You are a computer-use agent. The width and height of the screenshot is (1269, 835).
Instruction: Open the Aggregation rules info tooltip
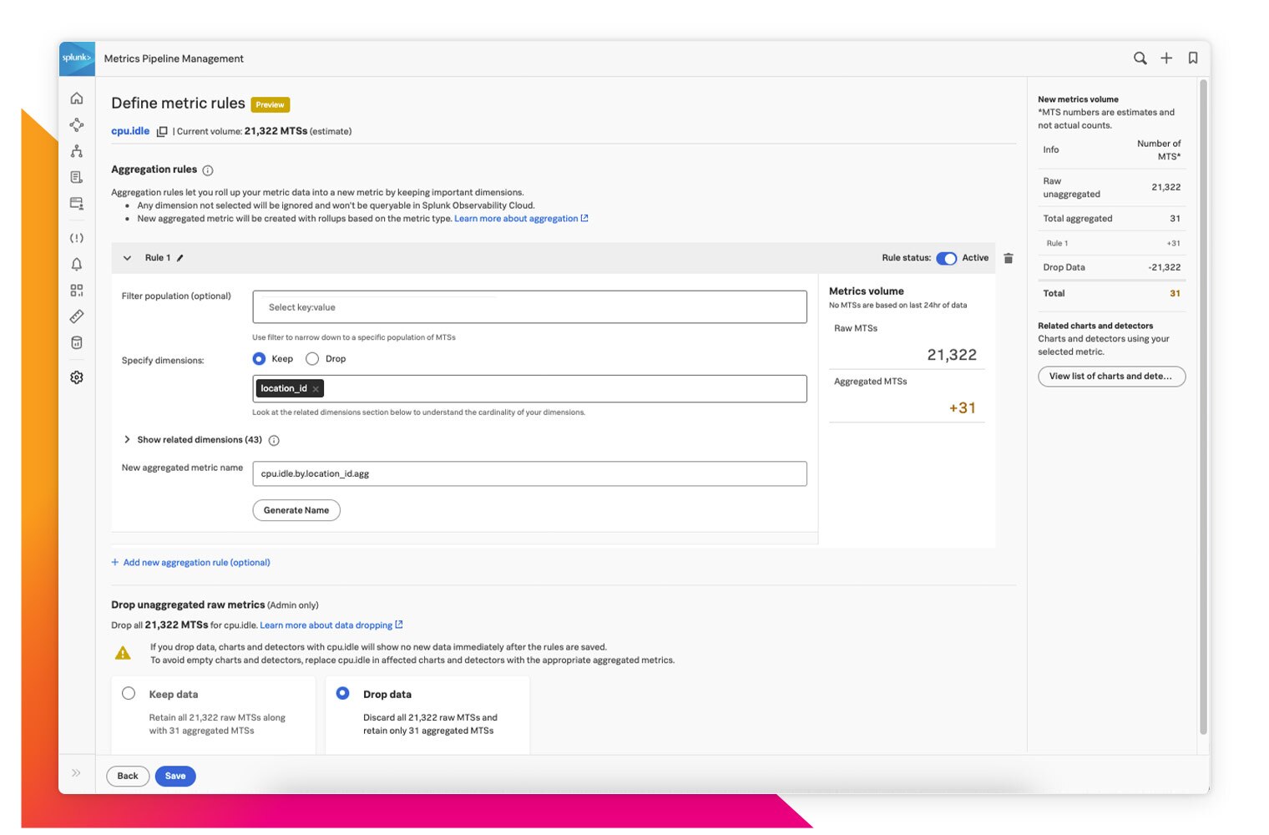point(207,170)
